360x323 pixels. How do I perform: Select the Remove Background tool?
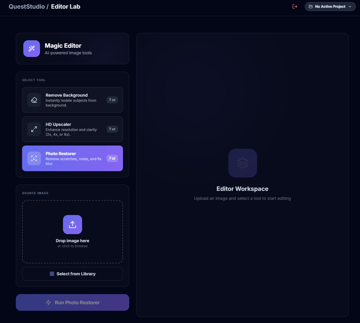tap(73, 100)
